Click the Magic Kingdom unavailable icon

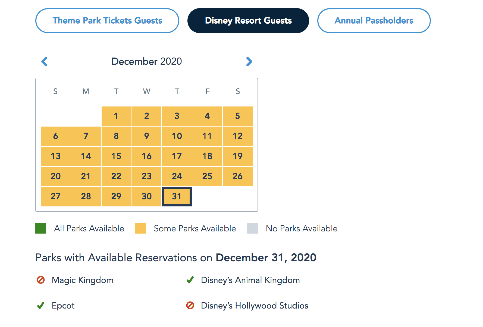41,280
